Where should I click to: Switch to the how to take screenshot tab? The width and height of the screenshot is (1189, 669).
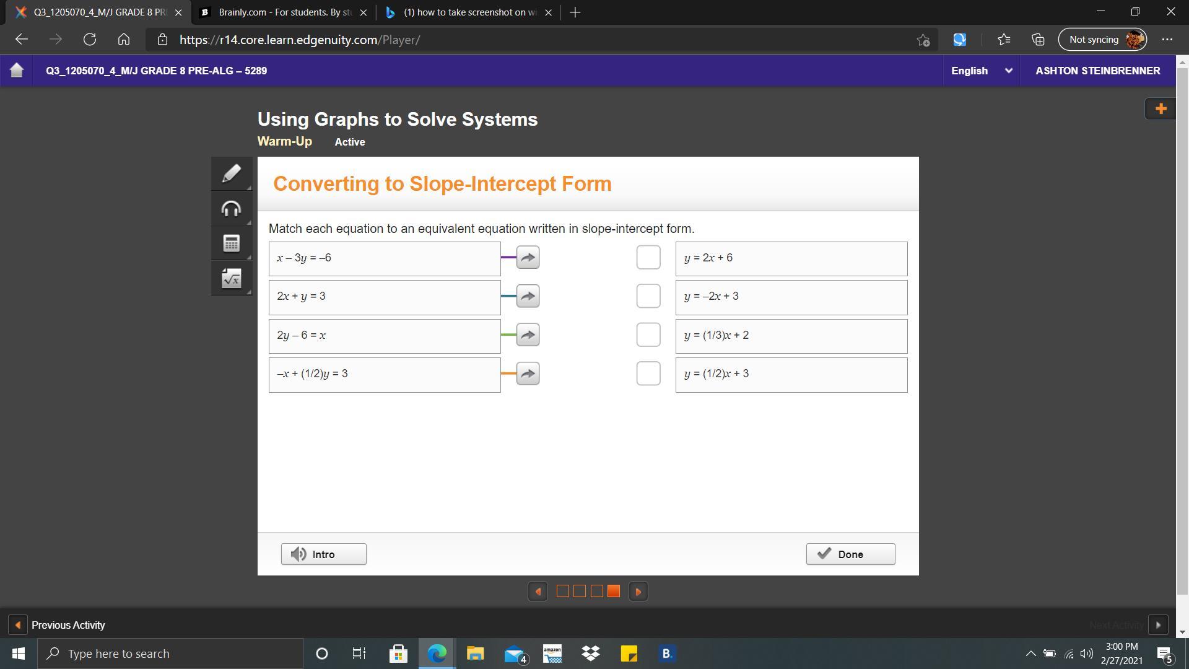(468, 12)
